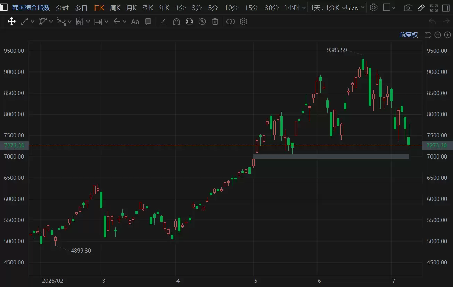The width and height of the screenshot is (453, 287).
Task: Zoom in the chart with plus
Action: tap(447, 35)
